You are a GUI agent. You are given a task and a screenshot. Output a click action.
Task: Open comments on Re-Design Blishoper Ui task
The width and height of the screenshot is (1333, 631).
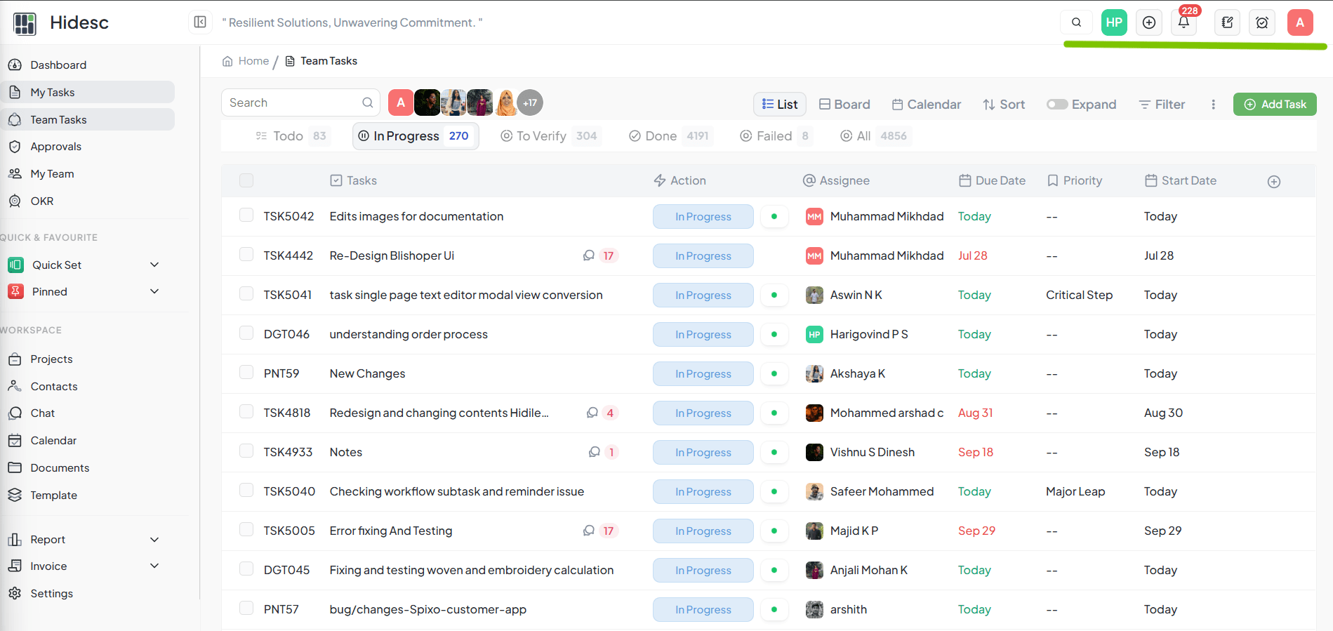589,255
